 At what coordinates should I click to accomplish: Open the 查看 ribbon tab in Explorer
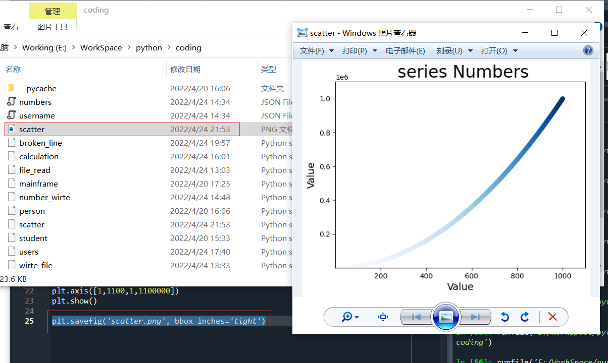point(11,27)
